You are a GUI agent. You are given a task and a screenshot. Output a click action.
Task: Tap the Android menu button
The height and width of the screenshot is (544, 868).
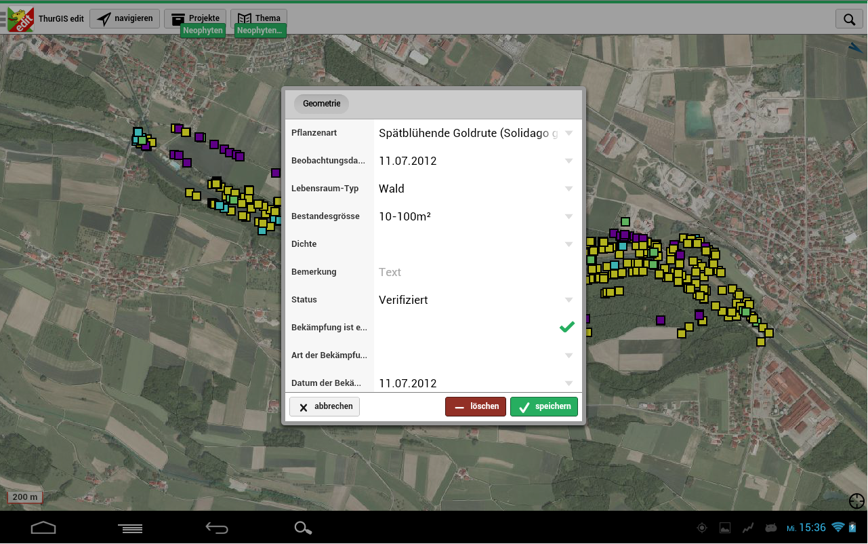pyautogui.click(x=130, y=528)
